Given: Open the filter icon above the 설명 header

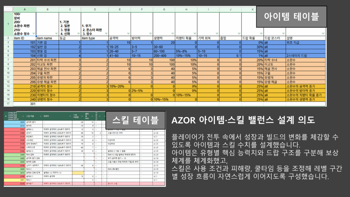Looking at the screenshot, I should coord(323,34).
